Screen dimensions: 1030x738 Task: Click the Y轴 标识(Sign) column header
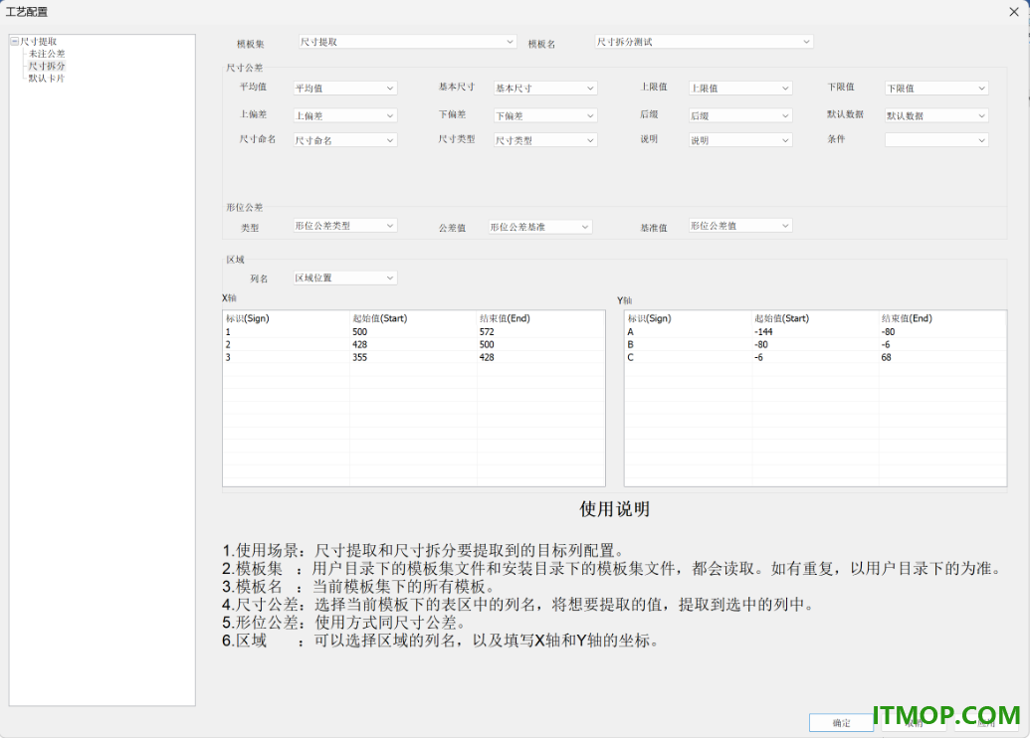tap(689, 318)
